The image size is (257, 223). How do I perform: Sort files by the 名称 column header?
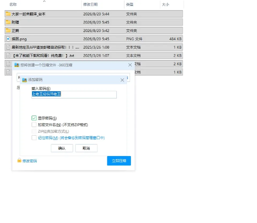tap(13, 5)
